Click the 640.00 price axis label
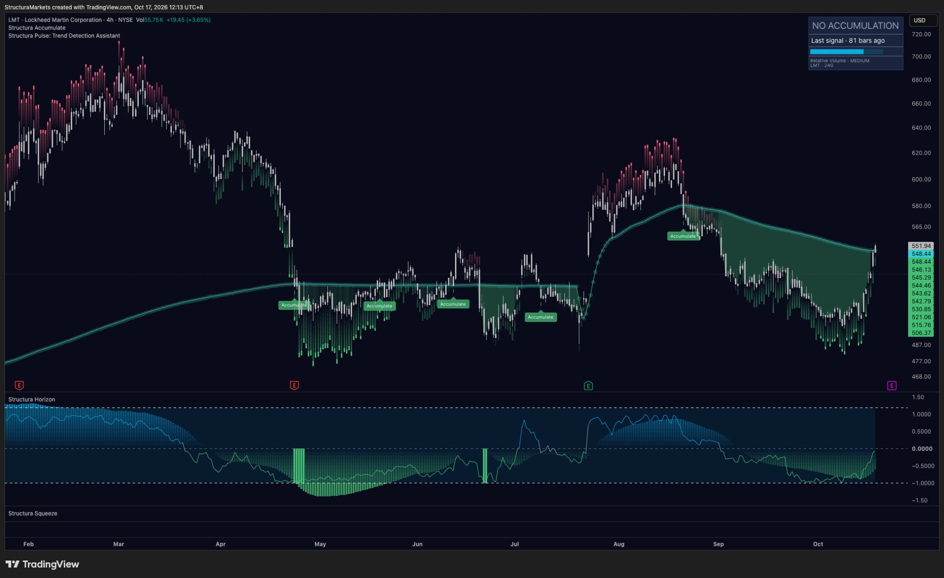 tap(921, 128)
